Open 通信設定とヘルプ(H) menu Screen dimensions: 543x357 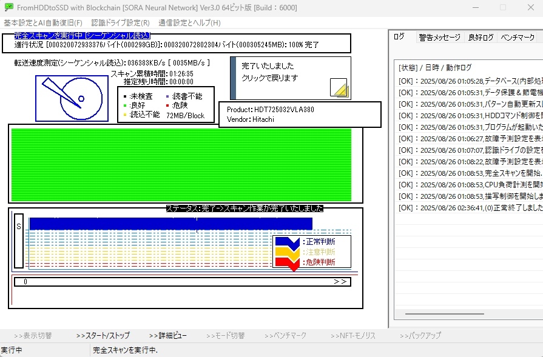(189, 23)
